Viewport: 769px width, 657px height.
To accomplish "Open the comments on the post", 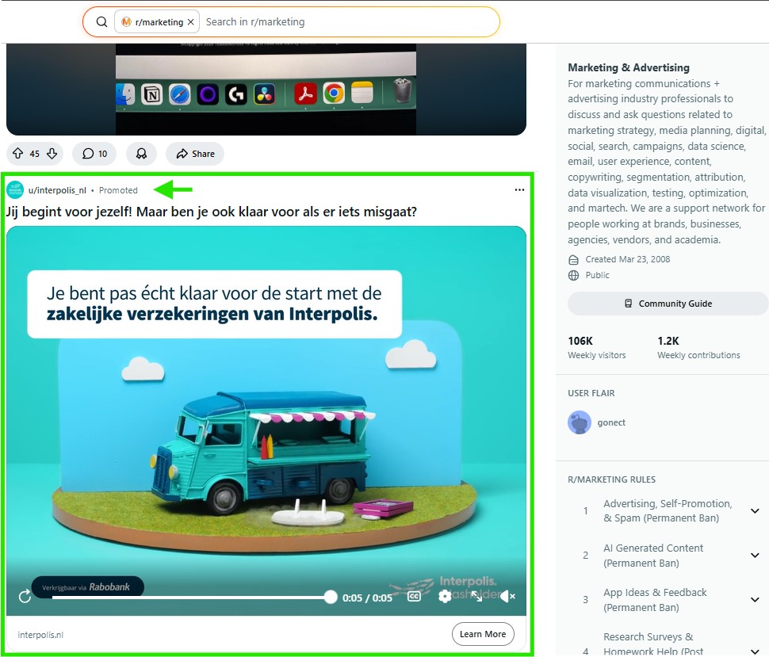I will (x=94, y=154).
